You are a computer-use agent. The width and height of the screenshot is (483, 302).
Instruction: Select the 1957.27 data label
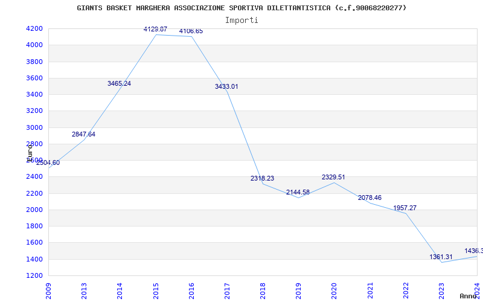[x=405, y=208]
